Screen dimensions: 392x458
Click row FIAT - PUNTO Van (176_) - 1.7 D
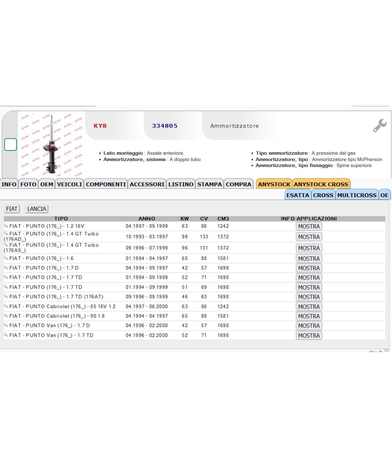click(50, 325)
